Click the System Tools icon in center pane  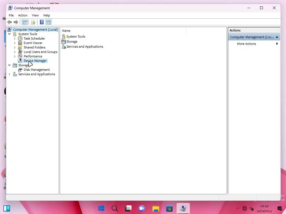(x=64, y=37)
